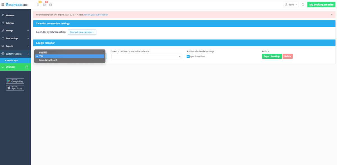
Task: Open the Welcome sidebar item
Action: [10, 15]
